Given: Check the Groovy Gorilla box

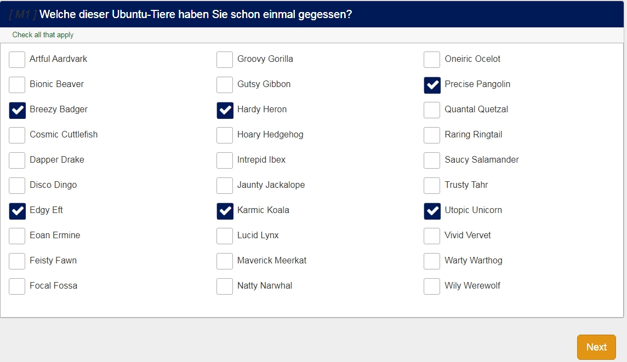Looking at the screenshot, I should pos(225,59).
